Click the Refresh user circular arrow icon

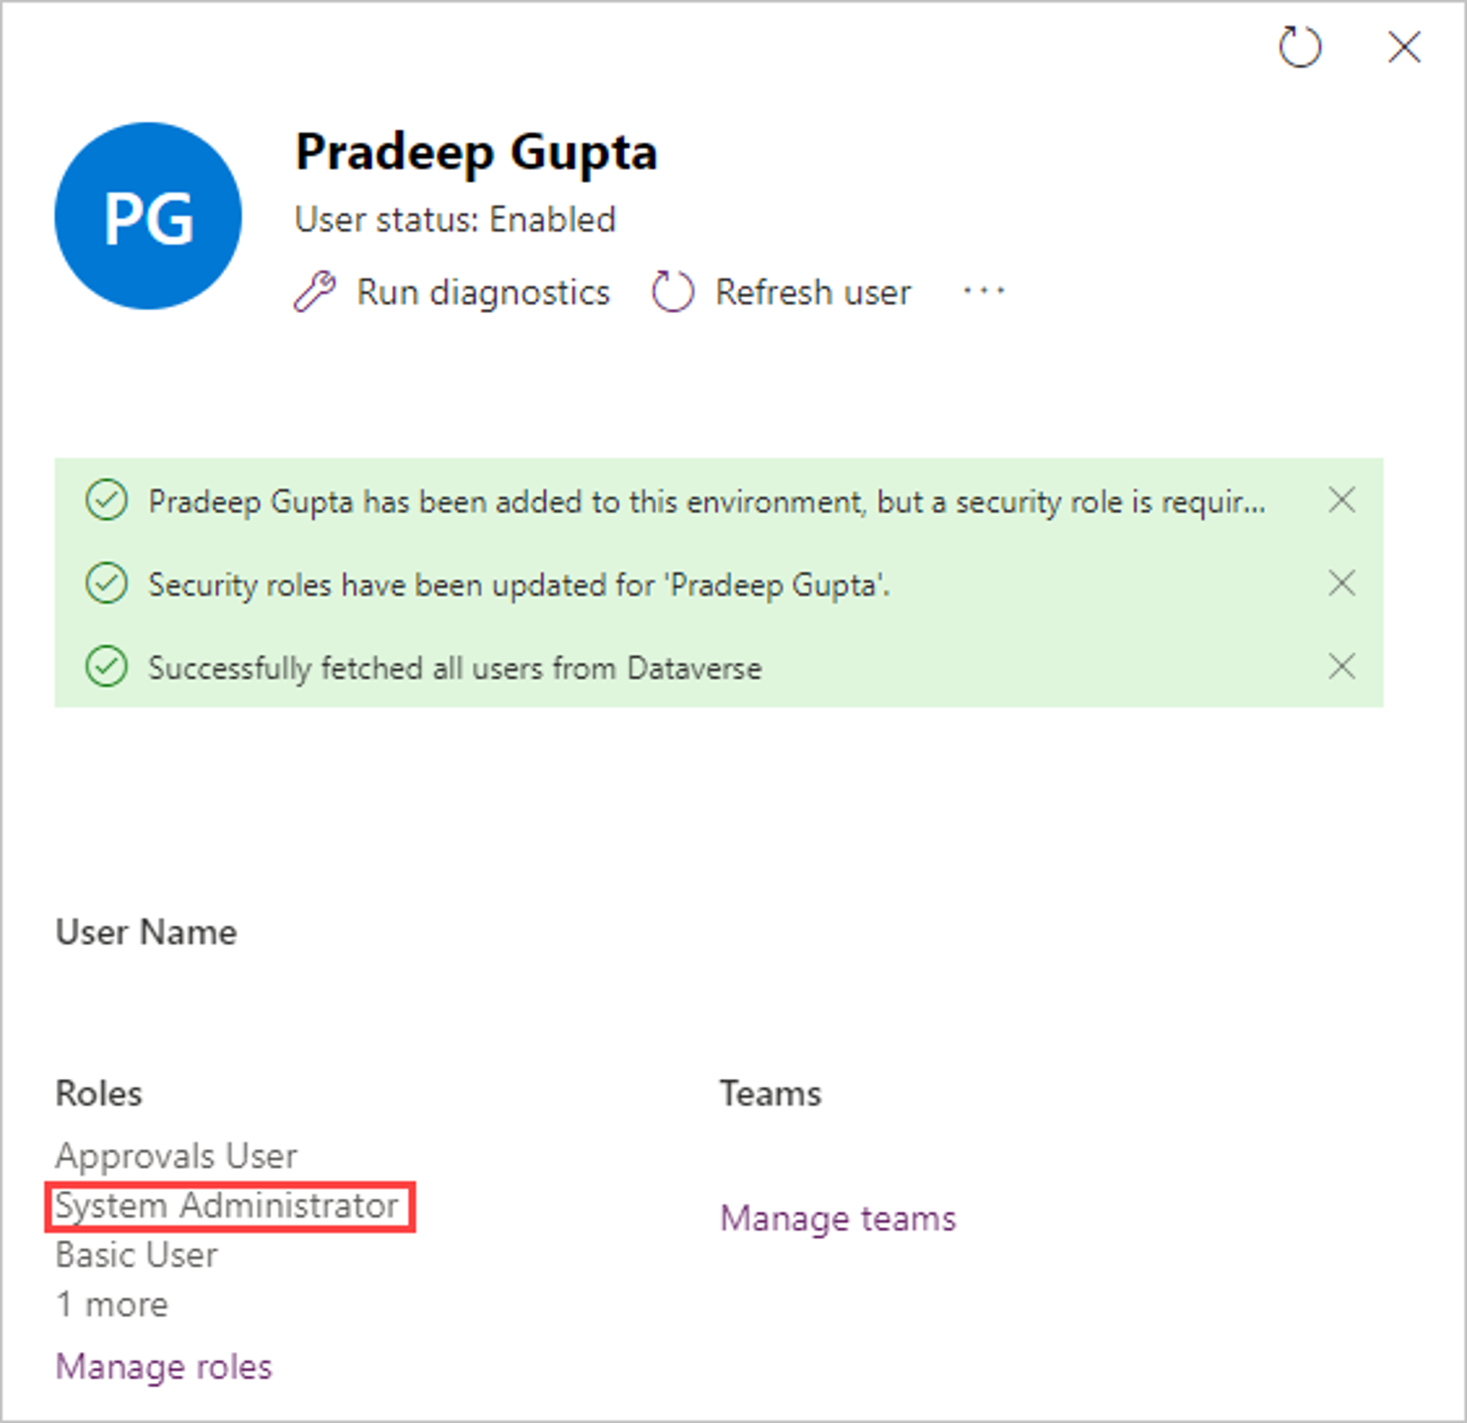point(673,291)
